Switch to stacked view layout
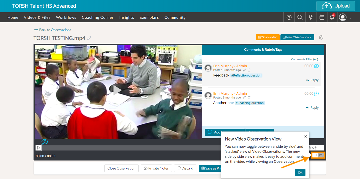The width and height of the screenshot is (360, 179). click(321, 155)
